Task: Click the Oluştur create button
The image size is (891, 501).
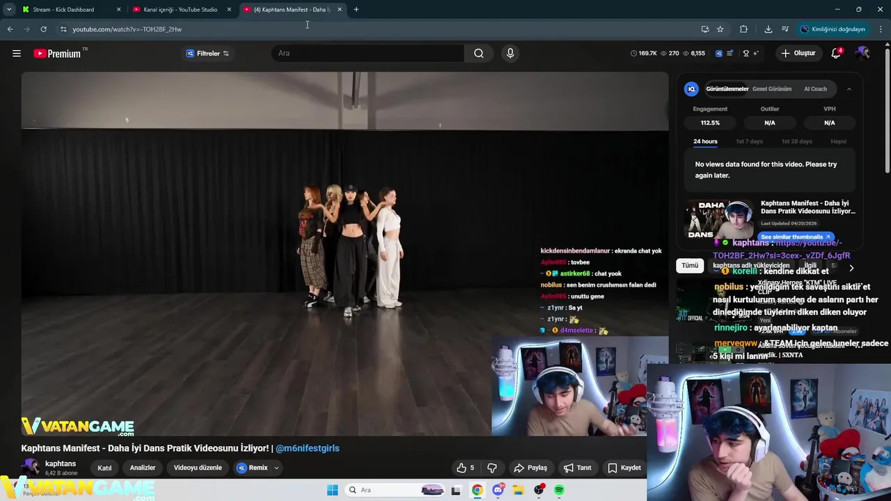Action: [798, 54]
